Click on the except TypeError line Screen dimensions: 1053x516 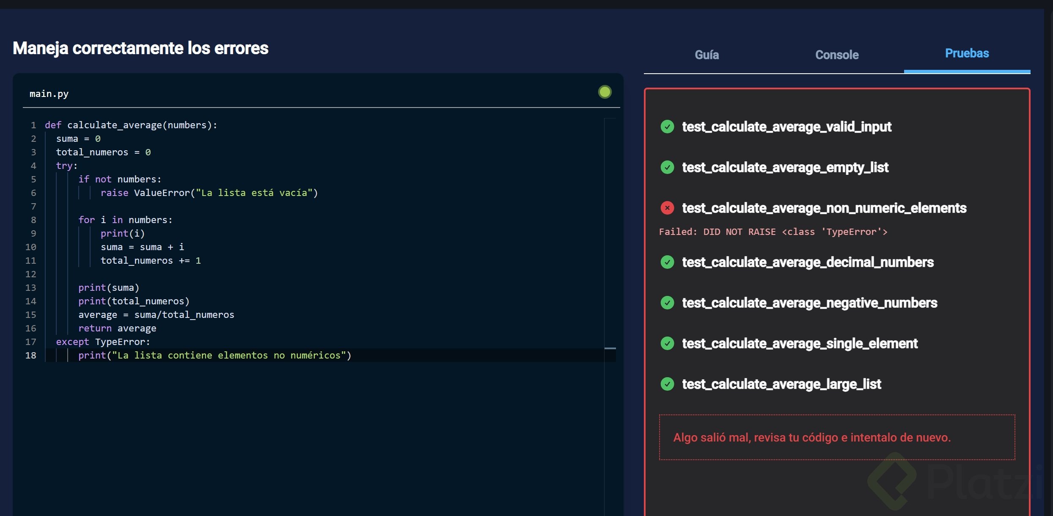[103, 342]
